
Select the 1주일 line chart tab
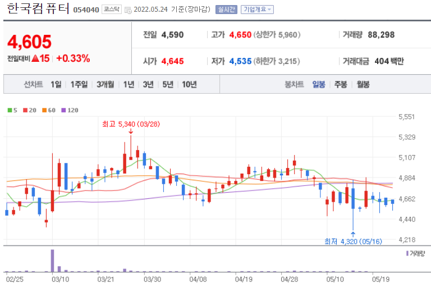(79, 84)
